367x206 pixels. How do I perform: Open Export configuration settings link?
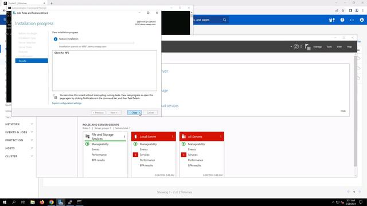point(67,103)
